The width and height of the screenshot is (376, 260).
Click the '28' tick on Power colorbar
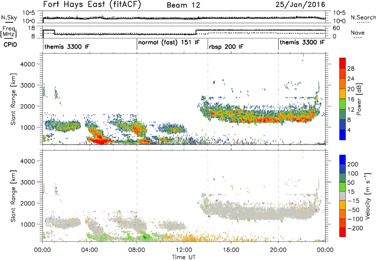[351, 69]
